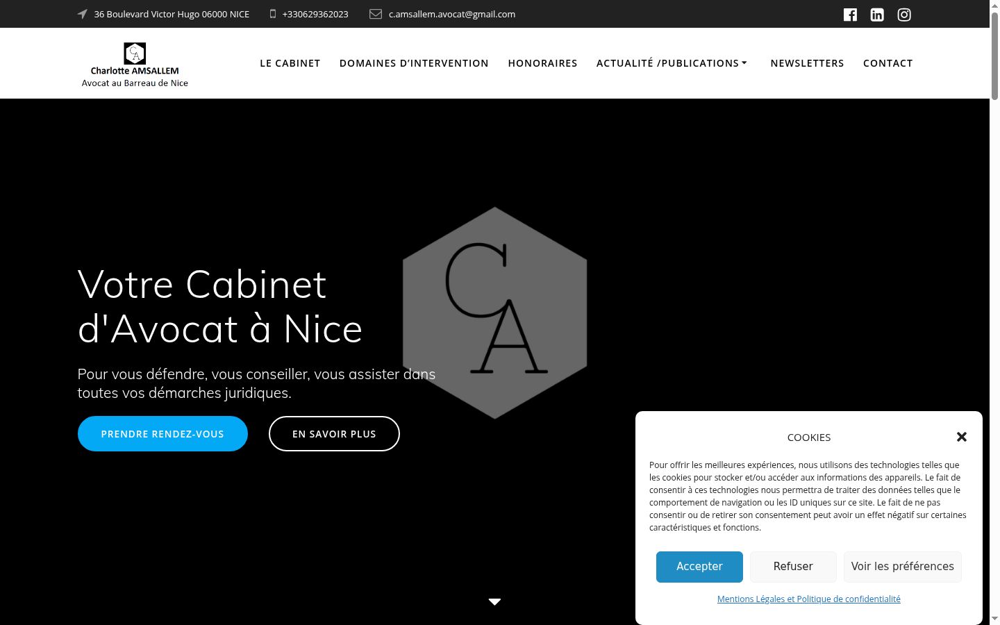Click the phone icon in top bar
The height and width of the screenshot is (625, 1000).
(x=273, y=14)
